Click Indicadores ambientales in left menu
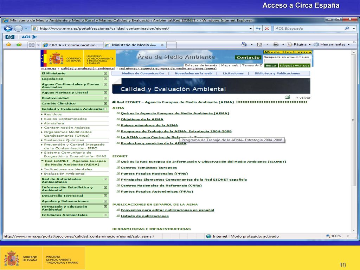The width and height of the screenshot is (360, 270). (x=68, y=169)
